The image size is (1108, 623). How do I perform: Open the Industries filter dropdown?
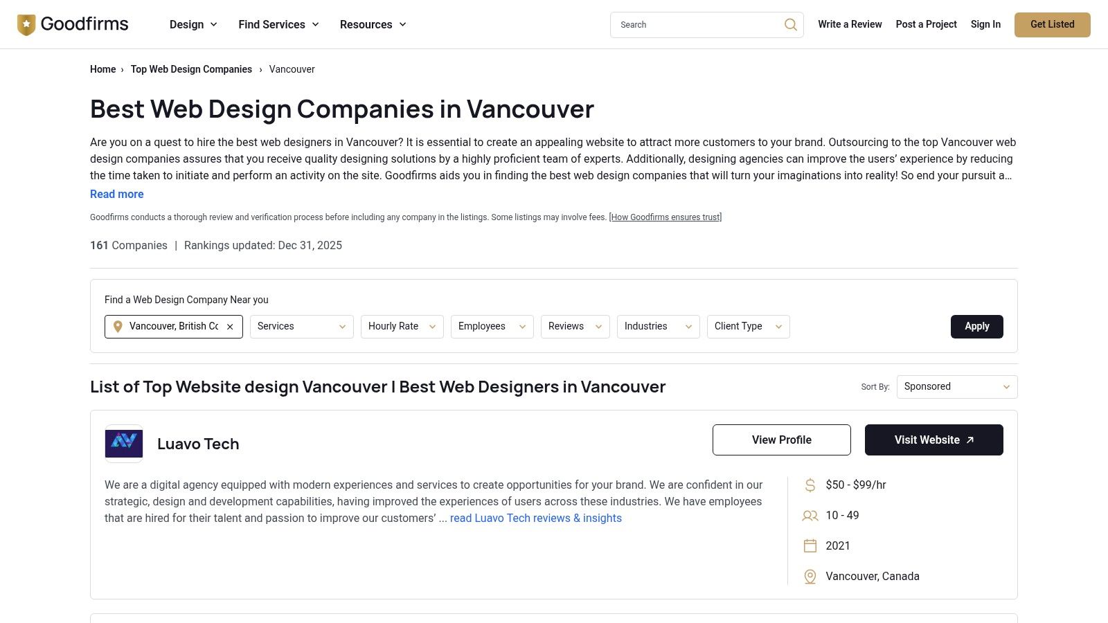[657, 326]
